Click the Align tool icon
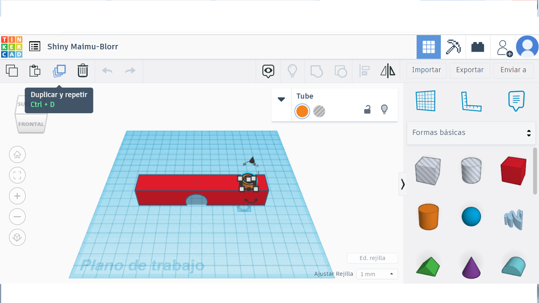Image resolution: width=539 pixels, height=303 pixels. (x=364, y=71)
